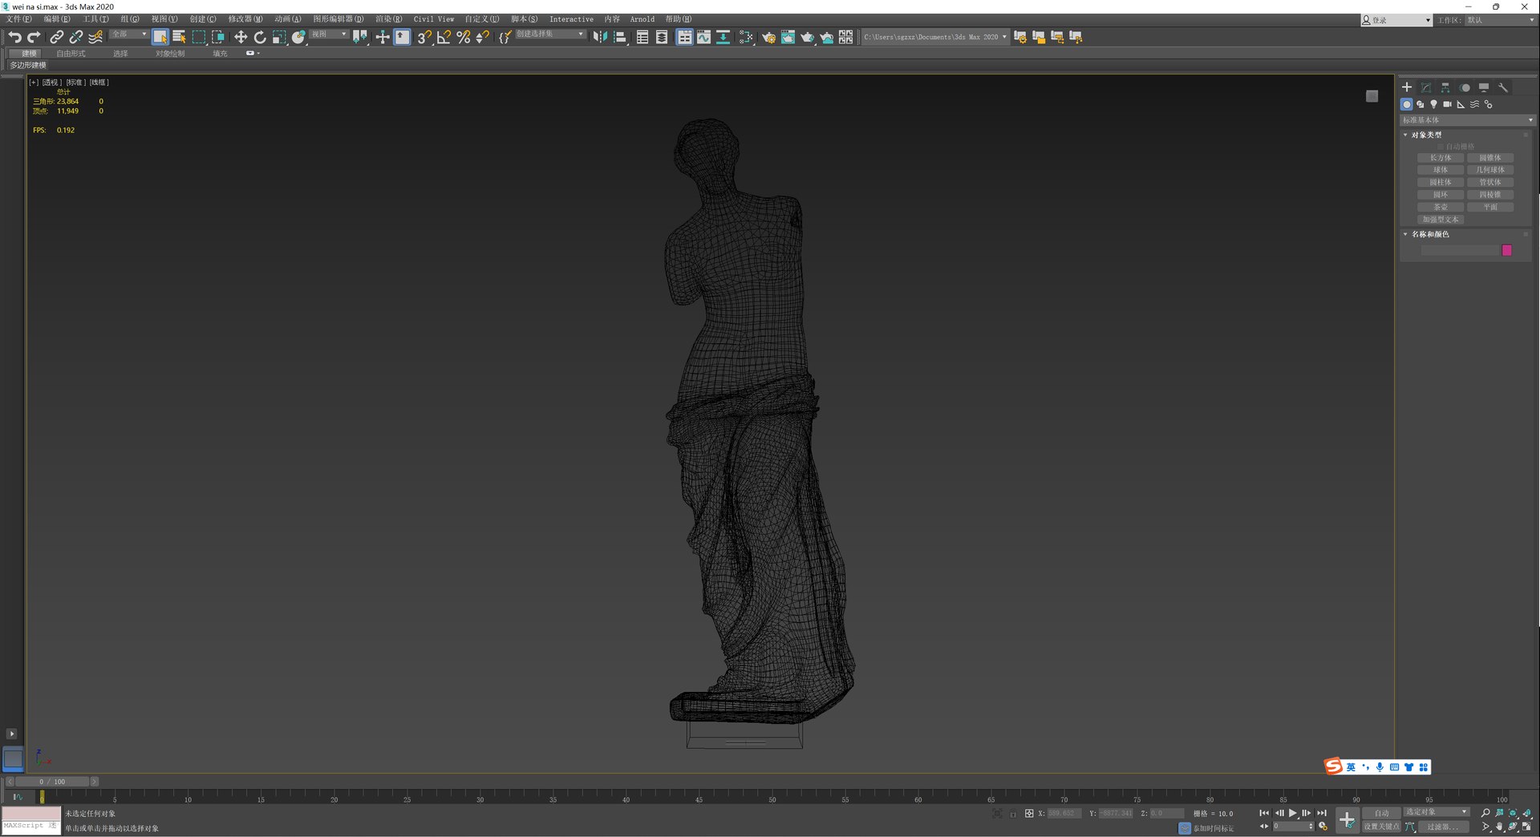Open the Utilities wrench panel icon
1540x837 pixels.
[x=1503, y=87]
